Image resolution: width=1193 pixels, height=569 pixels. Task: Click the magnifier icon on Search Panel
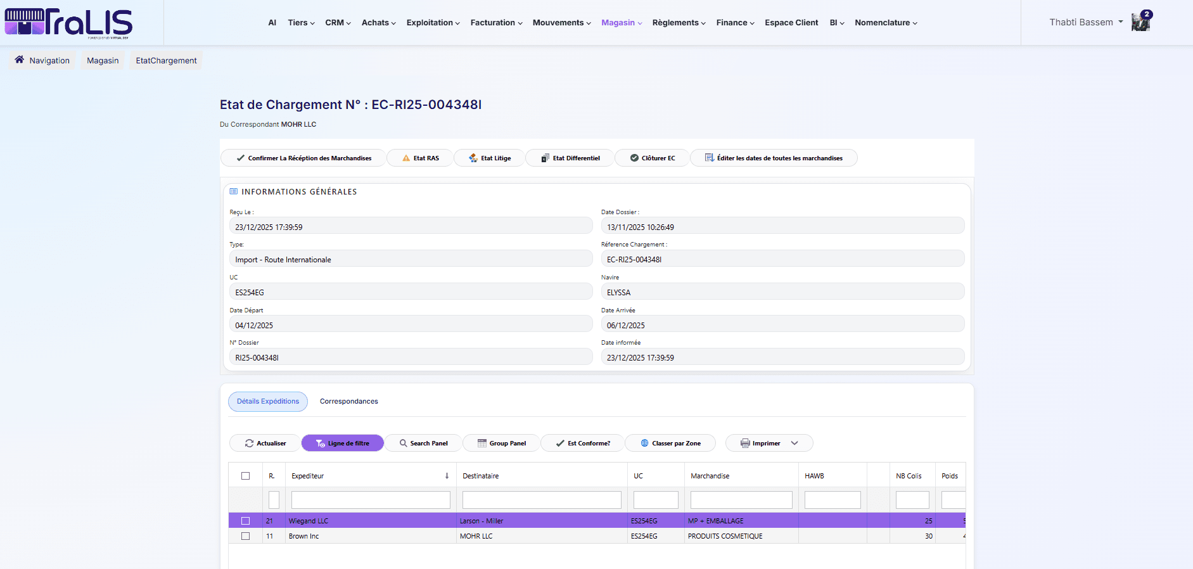tap(404, 444)
